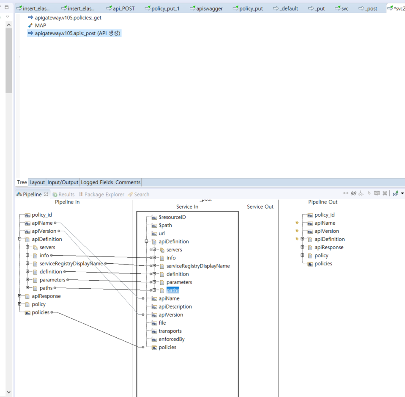Screen dimensions: 405x397
Task: Switch to the Input/Output tab
Action: point(63,182)
